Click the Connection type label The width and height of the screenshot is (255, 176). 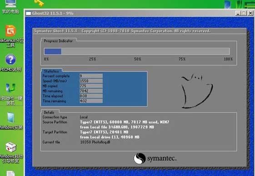click(55, 117)
